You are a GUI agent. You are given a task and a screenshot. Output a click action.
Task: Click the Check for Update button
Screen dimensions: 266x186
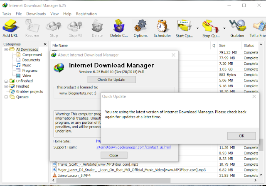coord(111,80)
